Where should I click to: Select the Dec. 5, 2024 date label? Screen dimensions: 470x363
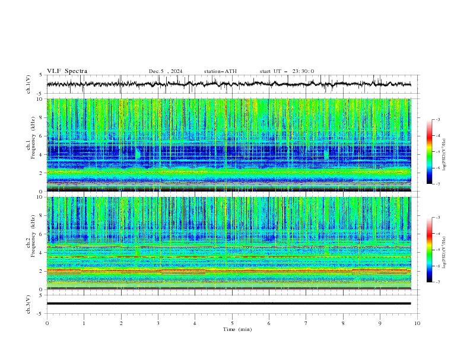[x=166, y=71]
